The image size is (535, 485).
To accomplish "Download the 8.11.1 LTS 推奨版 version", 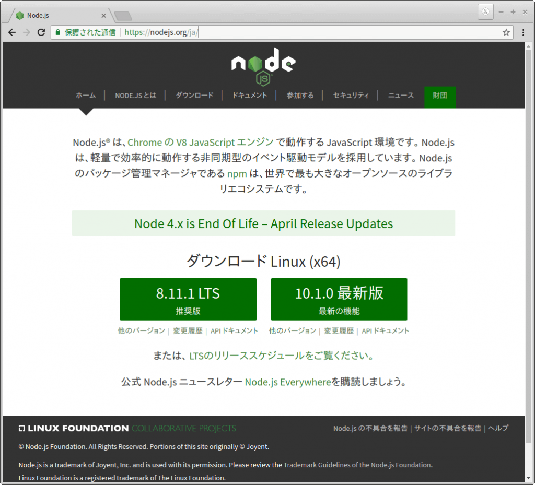I will coord(188,299).
